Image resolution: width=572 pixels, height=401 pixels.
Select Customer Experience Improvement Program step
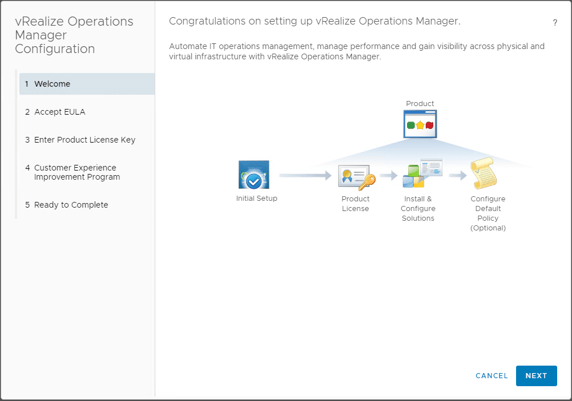tap(77, 172)
